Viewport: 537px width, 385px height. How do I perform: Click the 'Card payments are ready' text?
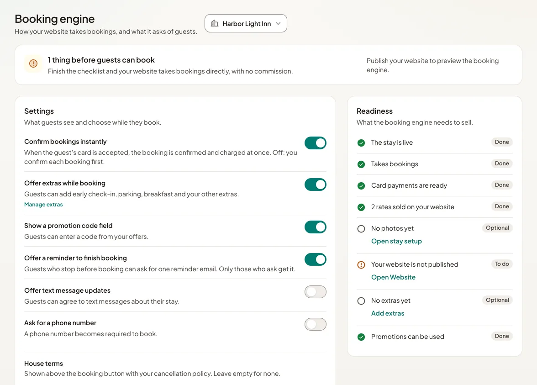click(x=409, y=185)
